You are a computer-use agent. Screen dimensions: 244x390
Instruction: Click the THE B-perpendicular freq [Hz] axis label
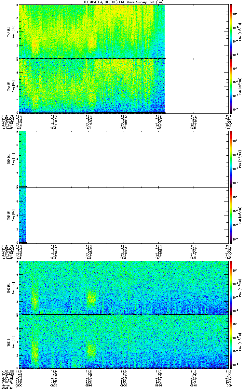[14, 287]
